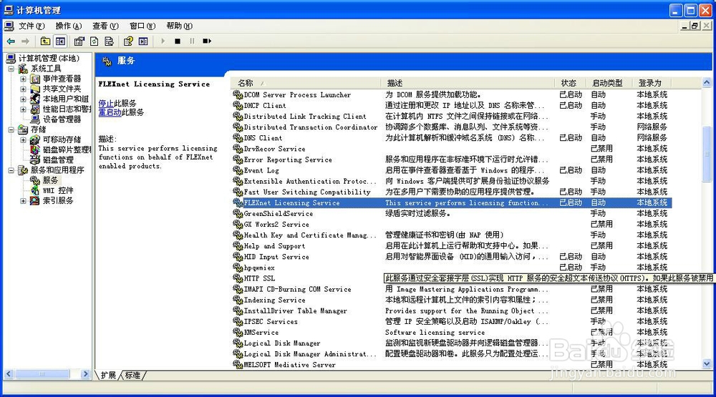Expand the 事件查看器 node
Screen dimensions: 716x397
click(x=23, y=79)
